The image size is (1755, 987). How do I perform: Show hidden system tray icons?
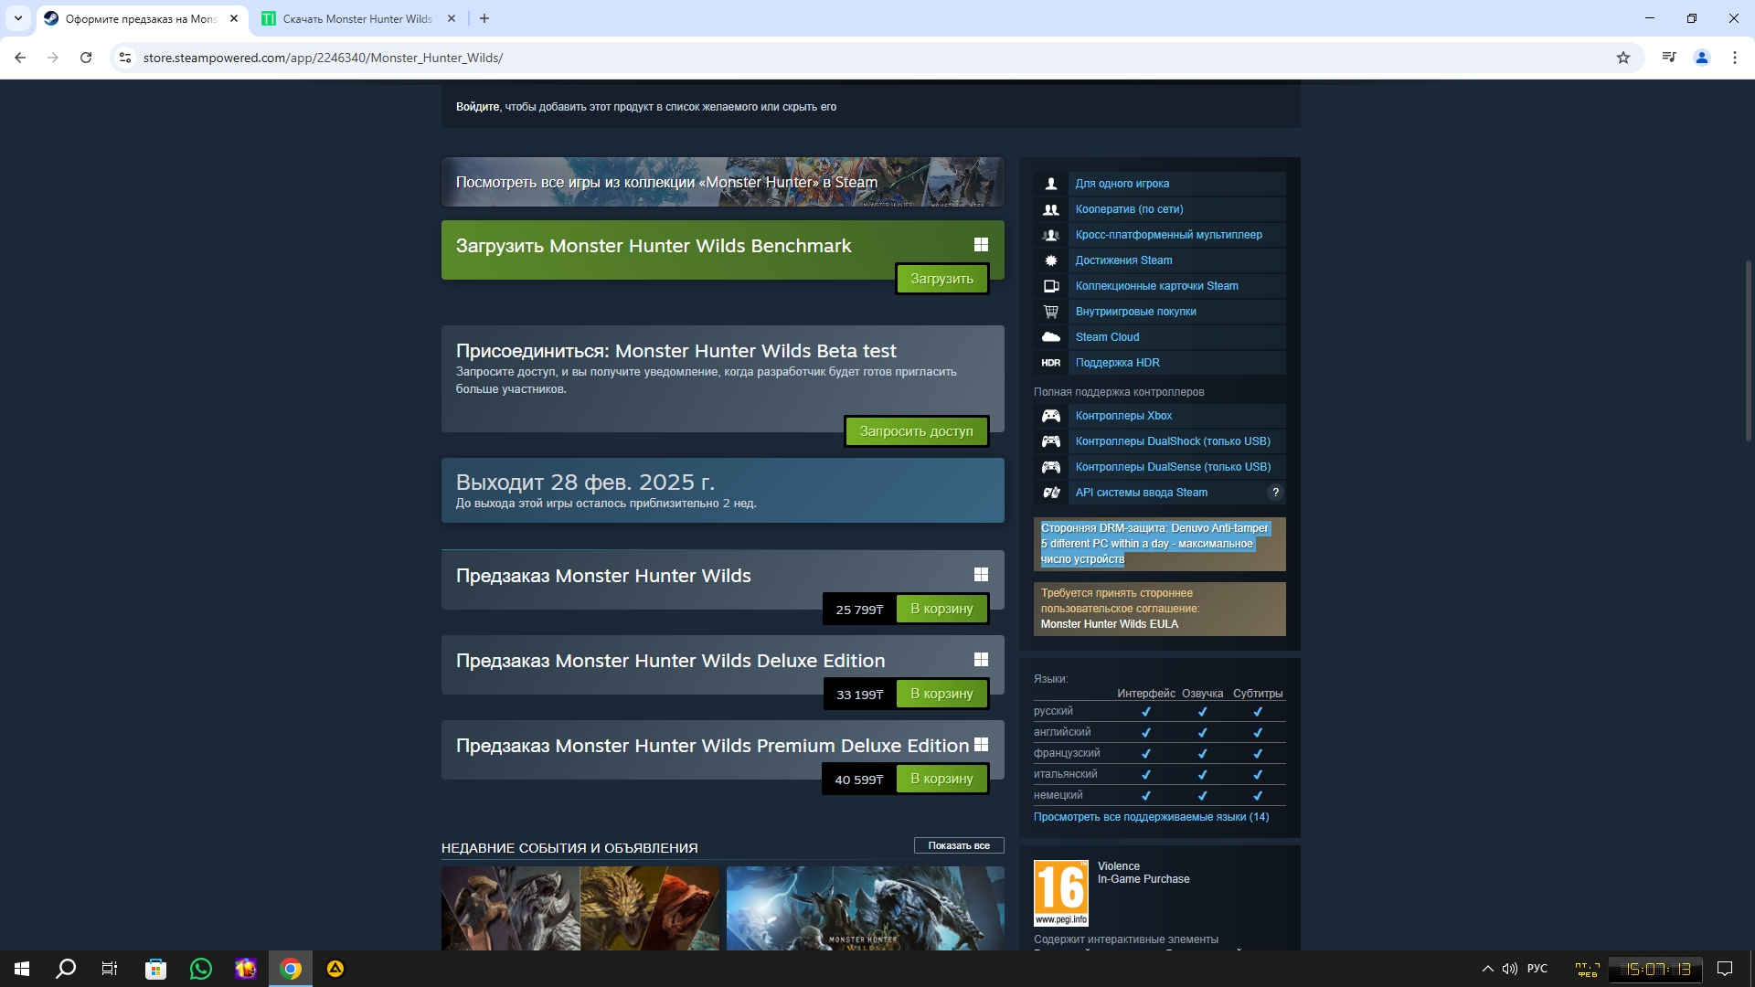pyautogui.click(x=1487, y=969)
